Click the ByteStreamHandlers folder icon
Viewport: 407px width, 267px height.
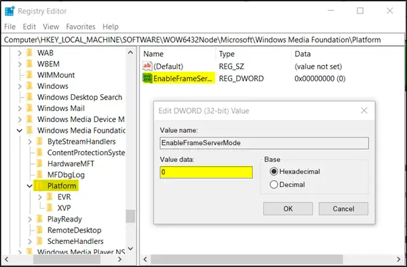tap(40, 142)
